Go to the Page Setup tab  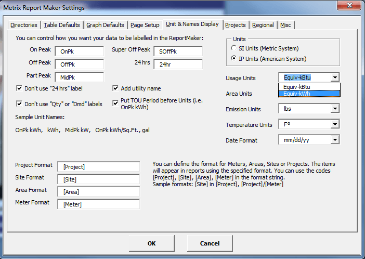(145, 25)
